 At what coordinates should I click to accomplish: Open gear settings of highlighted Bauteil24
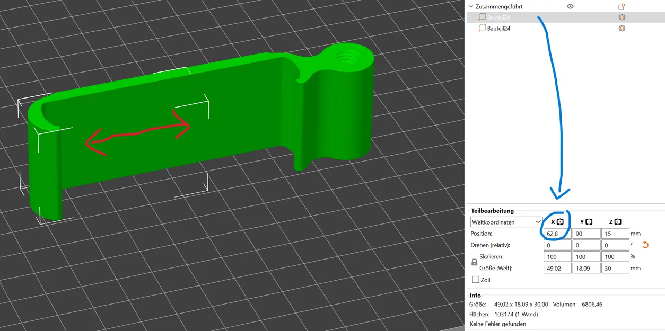[x=622, y=17]
